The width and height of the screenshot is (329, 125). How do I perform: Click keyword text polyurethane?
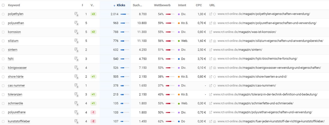pos(16,112)
